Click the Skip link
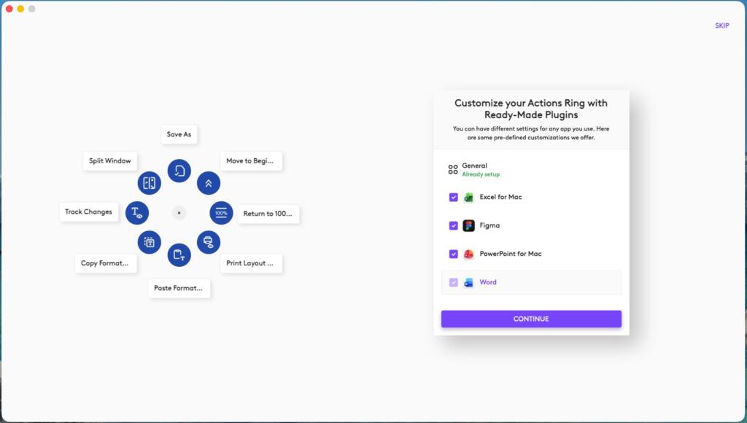The width and height of the screenshot is (747, 423). click(721, 26)
